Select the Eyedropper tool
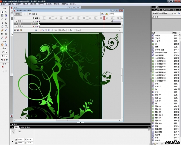181x145 pixels. 2,38
